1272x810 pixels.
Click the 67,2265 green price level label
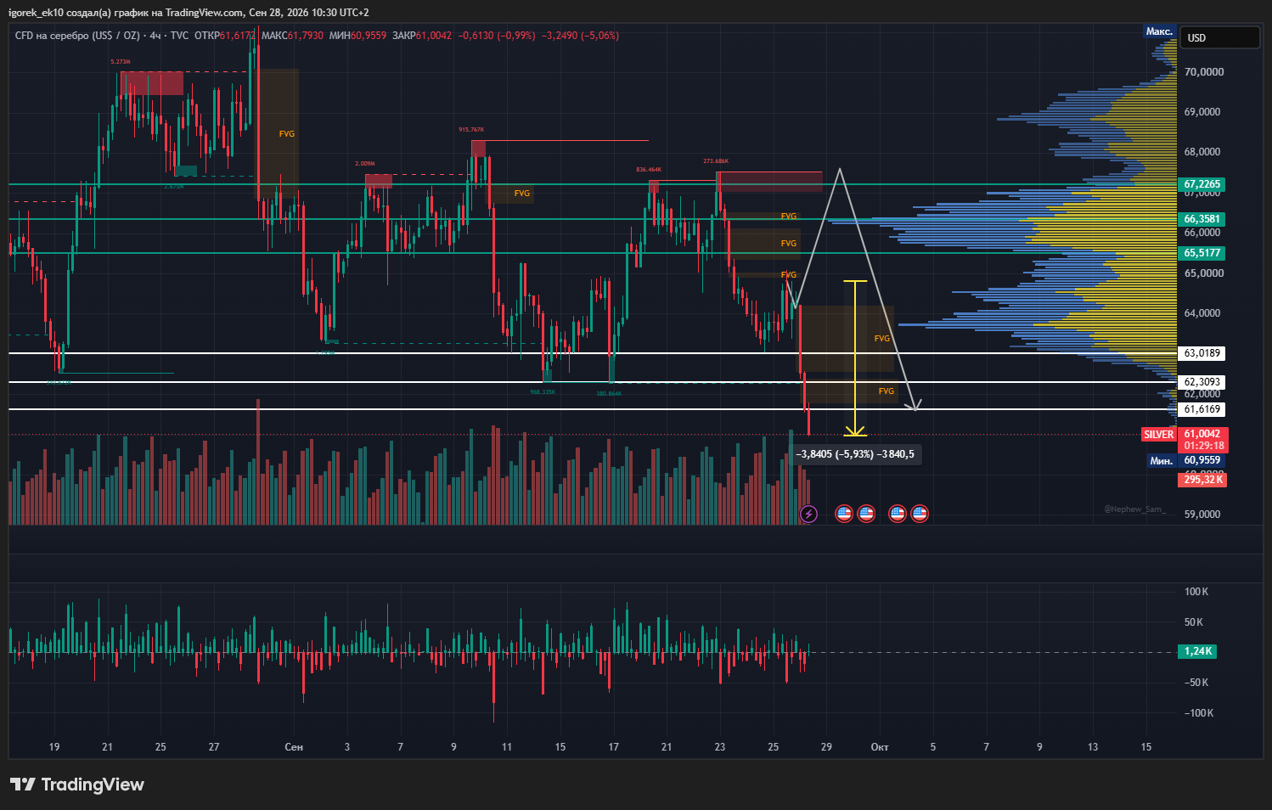pos(1202,184)
